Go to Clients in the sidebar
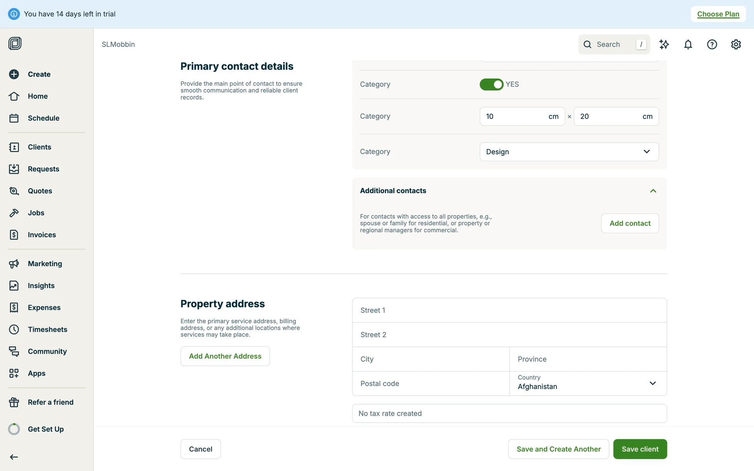 (x=39, y=147)
